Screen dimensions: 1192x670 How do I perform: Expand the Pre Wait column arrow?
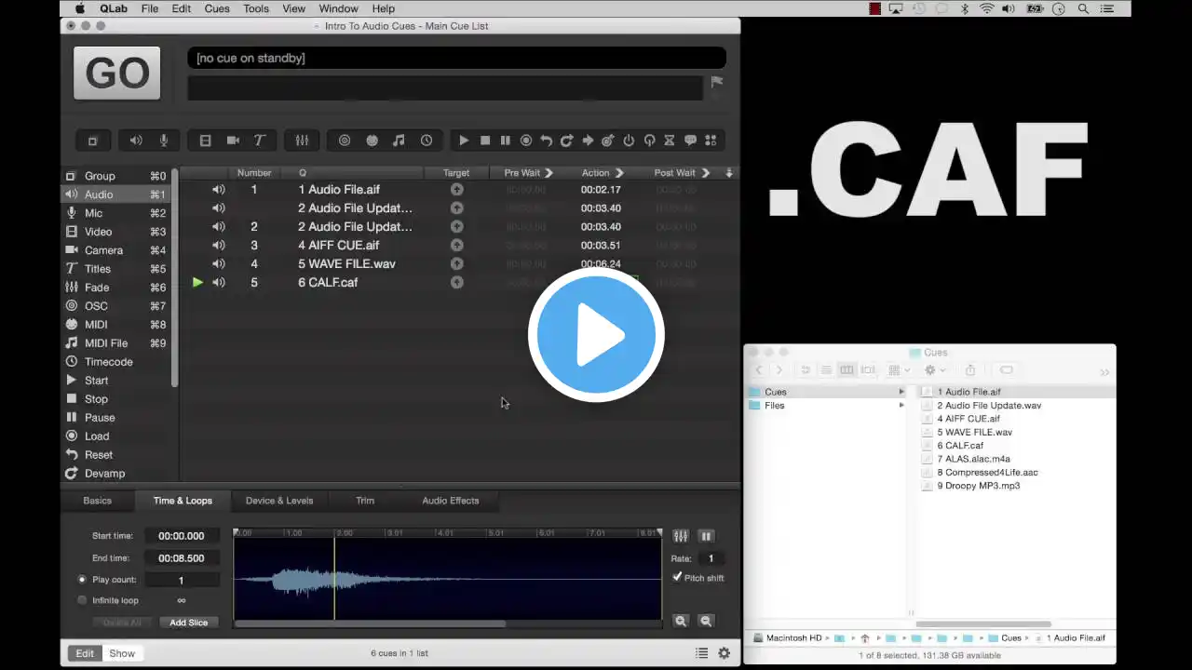coord(549,173)
